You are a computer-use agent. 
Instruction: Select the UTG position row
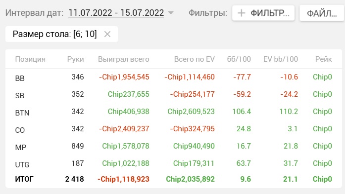[174, 163]
